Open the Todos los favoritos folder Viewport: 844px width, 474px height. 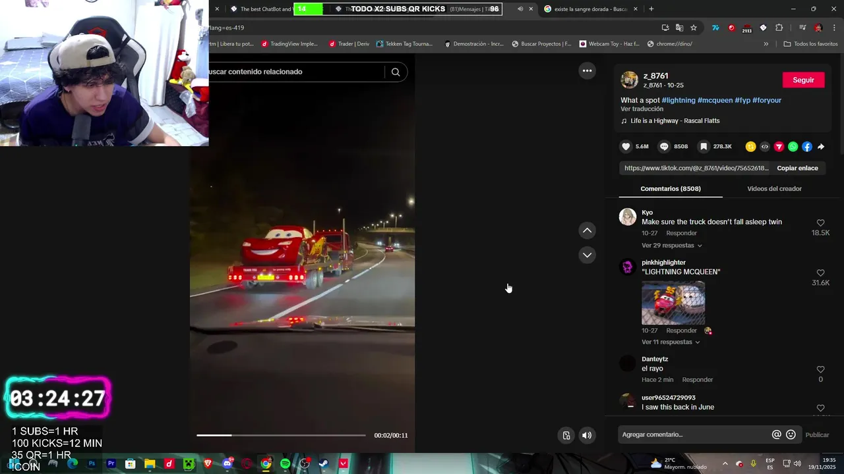(810, 44)
